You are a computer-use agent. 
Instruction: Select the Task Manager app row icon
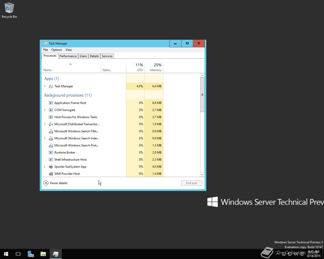coord(51,86)
